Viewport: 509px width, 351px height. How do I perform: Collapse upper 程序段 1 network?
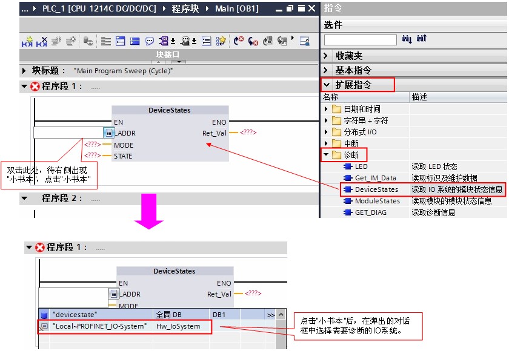[x=24, y=86]
